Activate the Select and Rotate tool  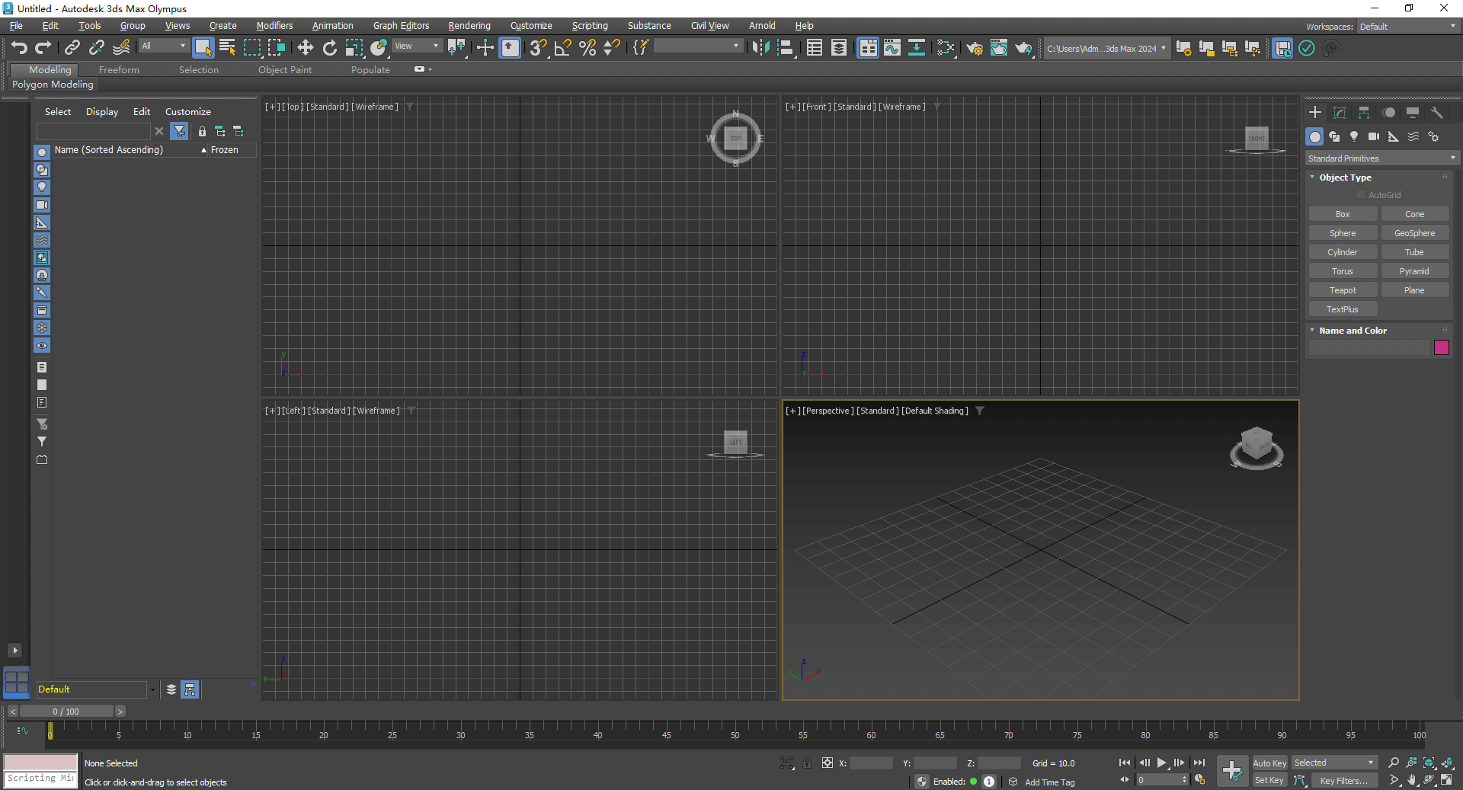tap(329, 48)
